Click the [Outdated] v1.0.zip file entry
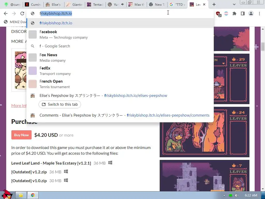This screenshot has height=199, width=265. click(x=29, y=181)
